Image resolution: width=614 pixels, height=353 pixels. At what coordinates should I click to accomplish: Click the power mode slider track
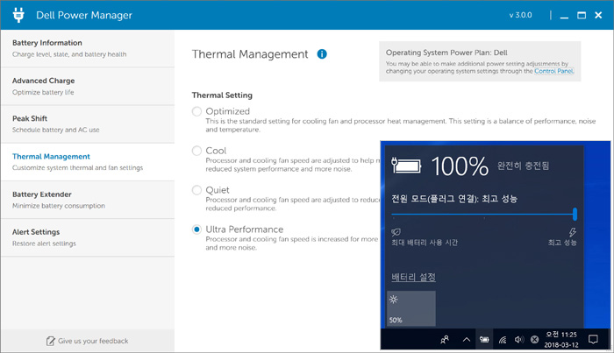482,215
